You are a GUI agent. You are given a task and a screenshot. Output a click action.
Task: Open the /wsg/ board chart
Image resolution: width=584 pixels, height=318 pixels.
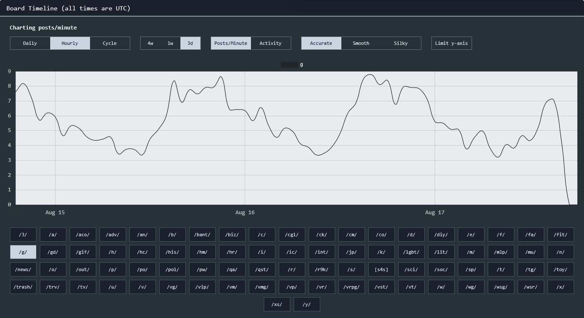tap(501, 287)
